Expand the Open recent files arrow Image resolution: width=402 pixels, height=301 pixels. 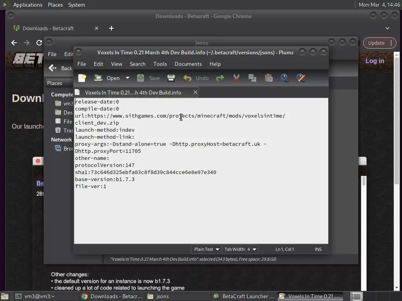click(128, 78)
